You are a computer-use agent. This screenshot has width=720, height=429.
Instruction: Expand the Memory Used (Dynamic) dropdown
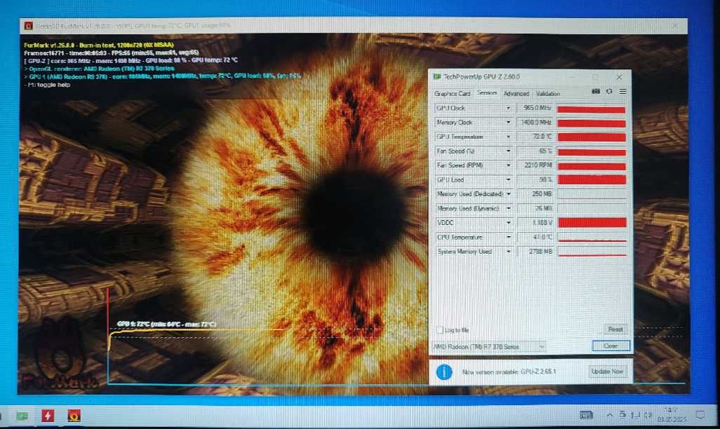click(508, 208)
